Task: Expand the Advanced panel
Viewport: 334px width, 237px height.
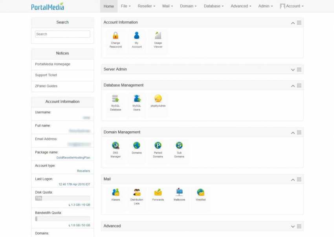Action: 293,226
